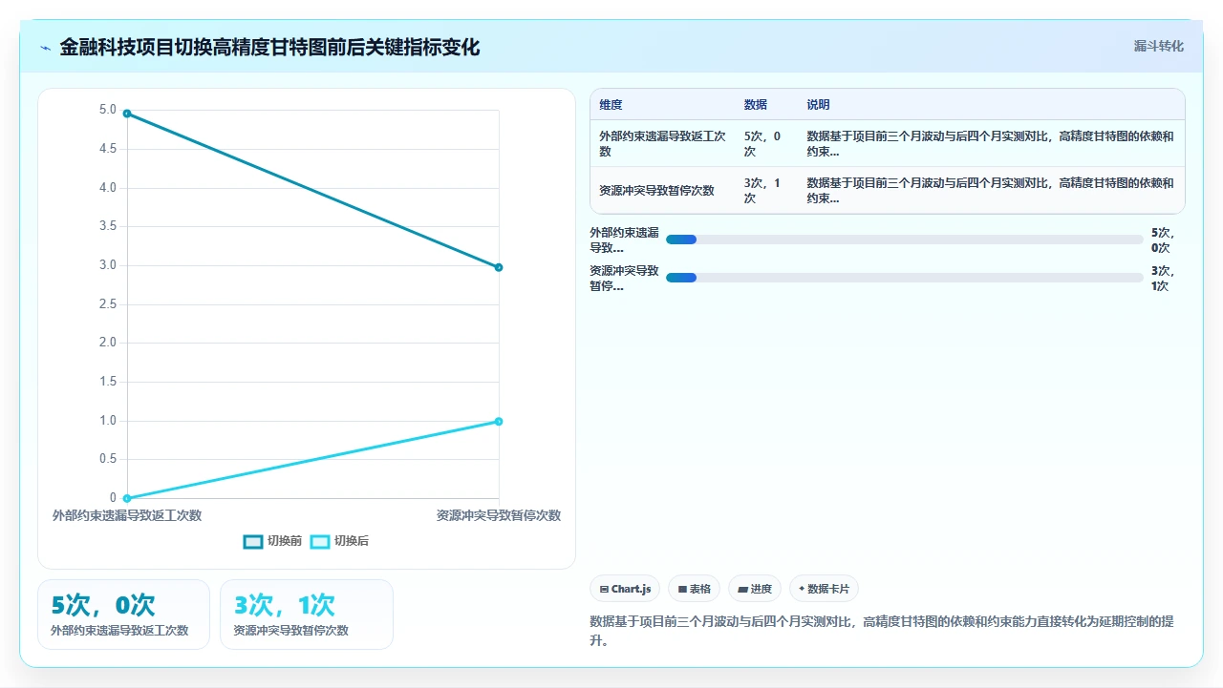1223x688 pixels.
Task: Click the lightning icon beside the title
Action: pyautogui.click(x=45, y=48)
